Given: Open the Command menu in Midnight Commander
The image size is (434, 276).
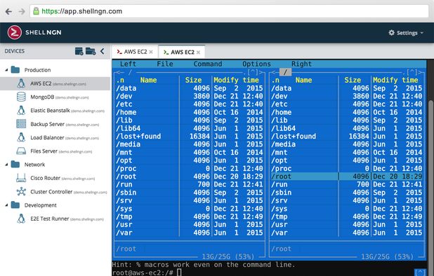Looking at the screenshot, I should [x=208, y=64].
